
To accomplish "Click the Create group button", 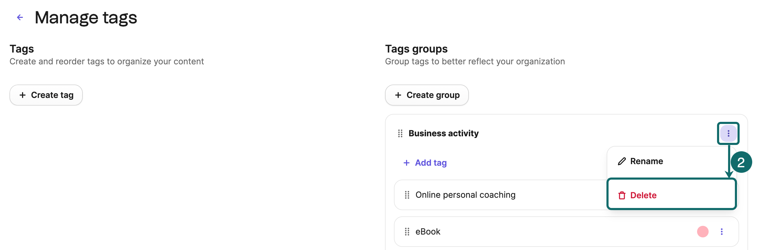I will click(x=427, y=95).
